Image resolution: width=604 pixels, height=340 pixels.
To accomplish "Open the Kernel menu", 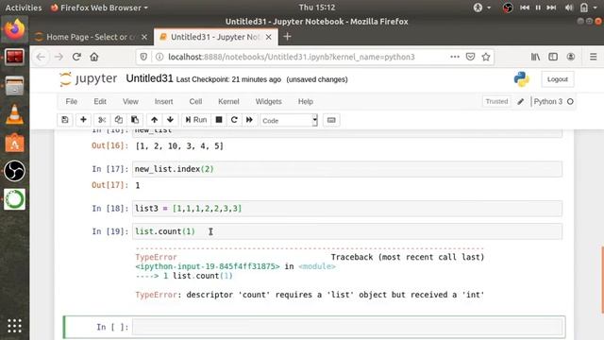I will pos(228,101).
